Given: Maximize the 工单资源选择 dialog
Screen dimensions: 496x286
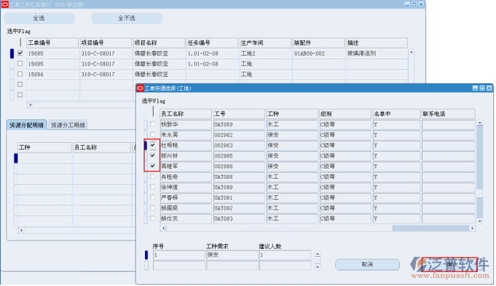Looking at the screenshot, I should (x=481, y=87).
